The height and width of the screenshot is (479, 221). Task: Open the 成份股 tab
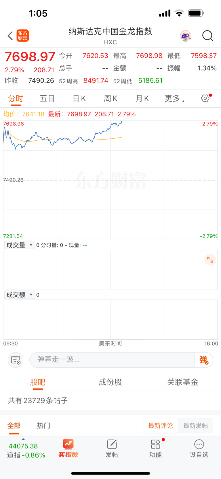point(110,382)
